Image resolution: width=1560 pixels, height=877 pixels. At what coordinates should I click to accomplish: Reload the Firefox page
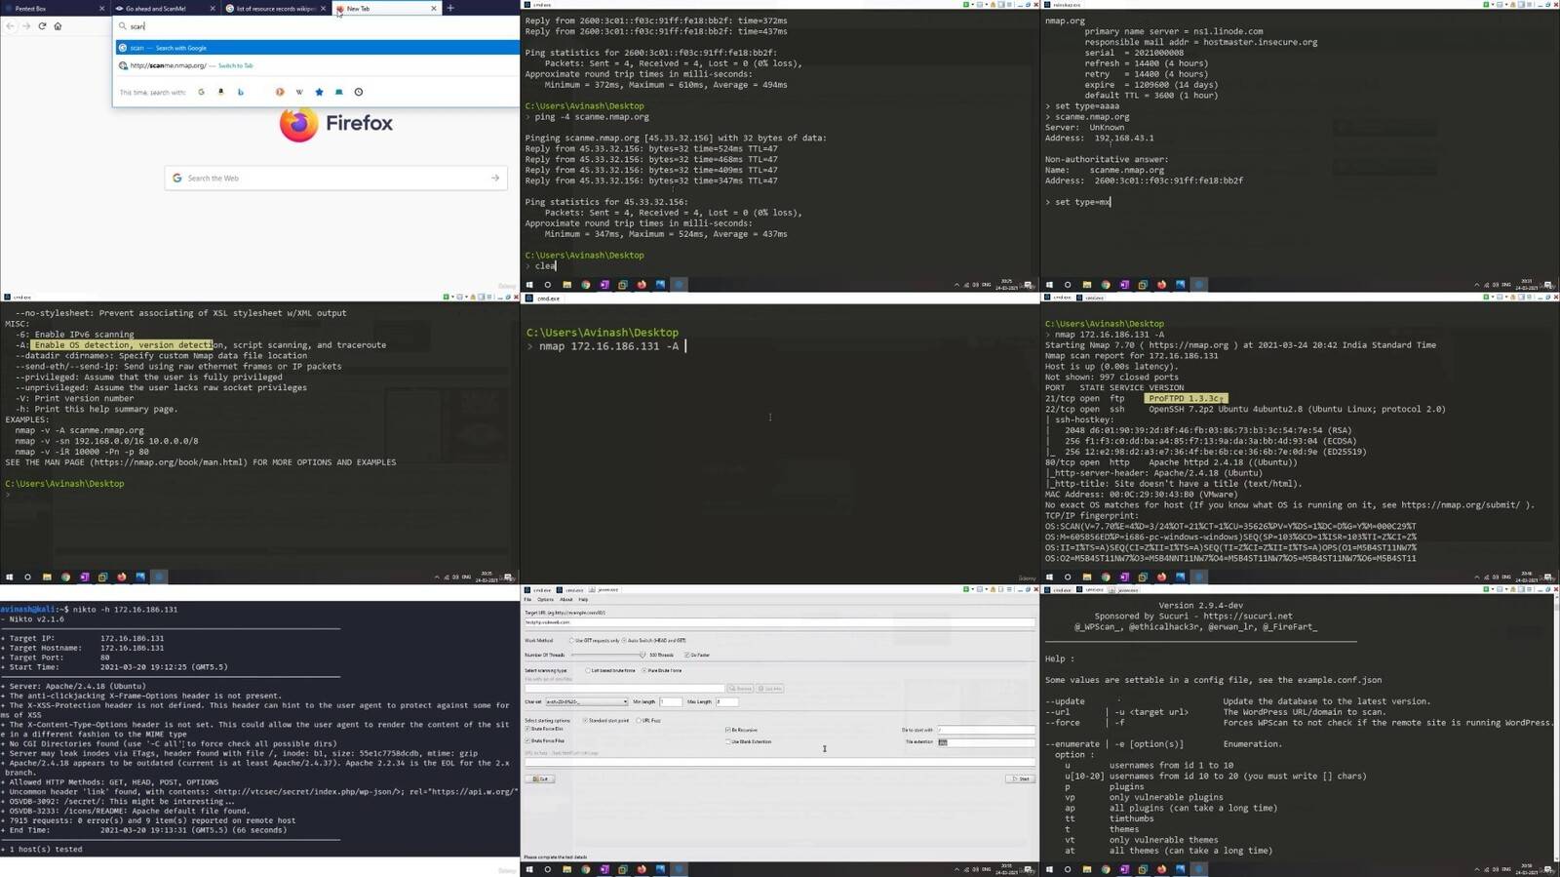pos(42,25)
